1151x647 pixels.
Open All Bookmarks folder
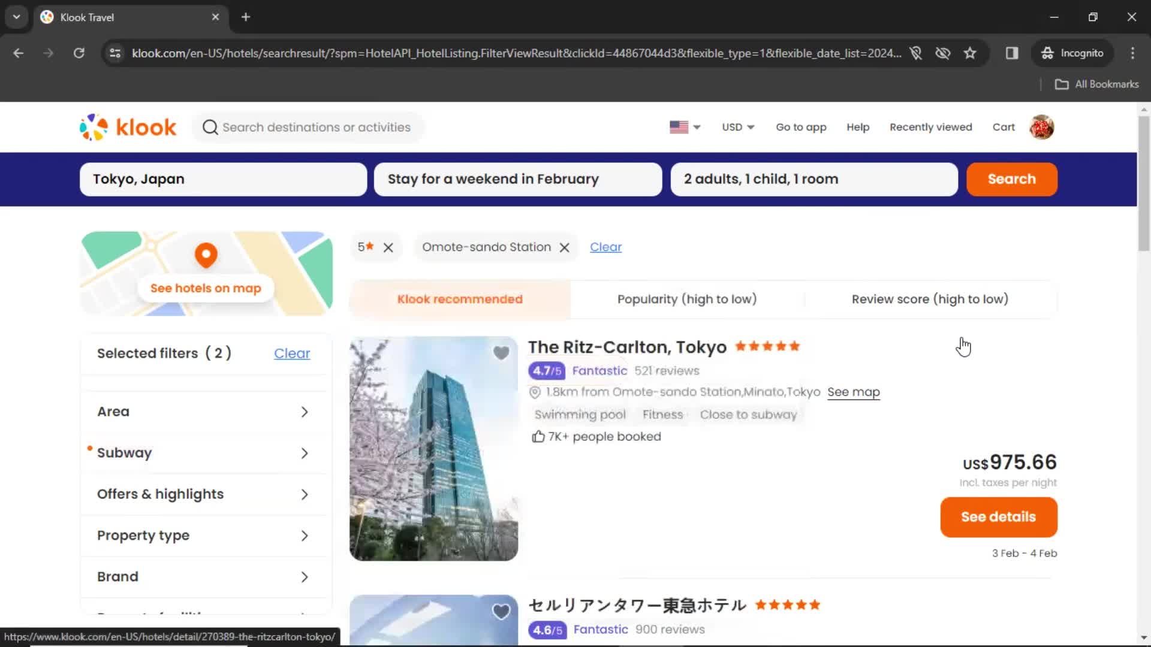coord(1096,84)
